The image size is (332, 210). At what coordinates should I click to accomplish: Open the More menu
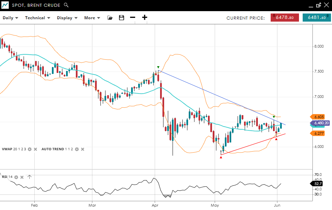[x=92, y=18]
